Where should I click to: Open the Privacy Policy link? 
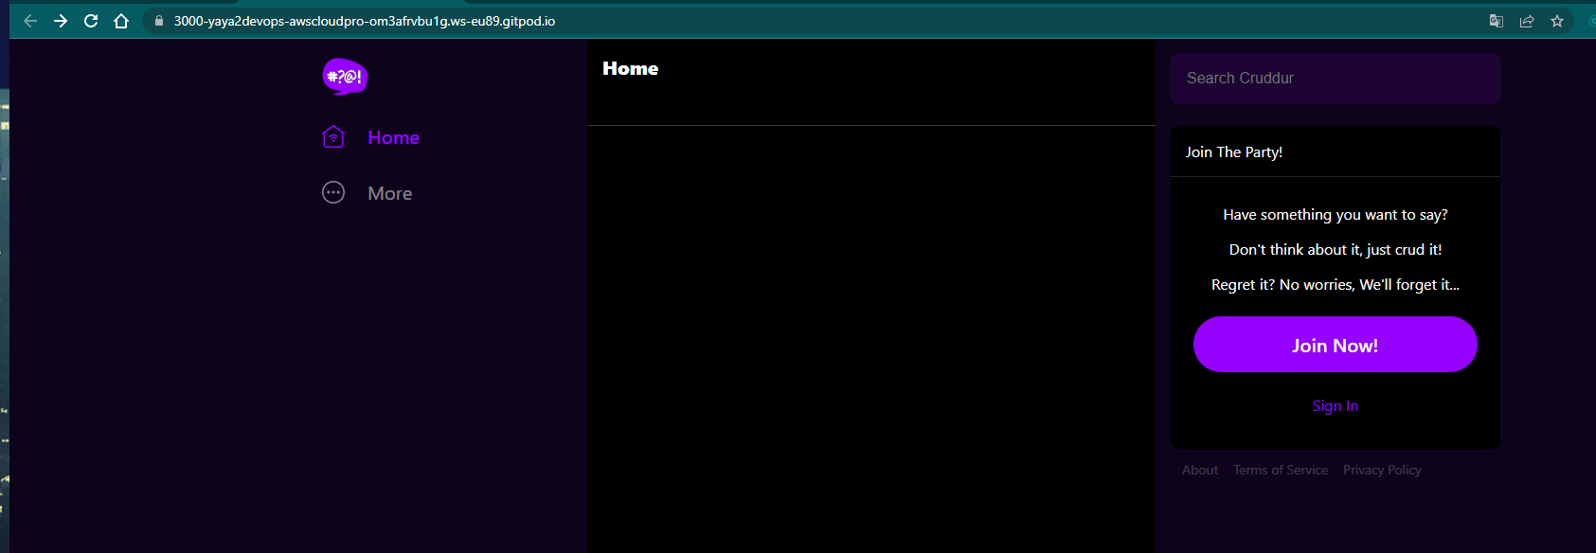tap(1382, 470)
